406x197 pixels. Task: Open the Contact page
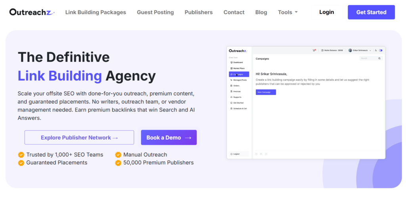coord(234,12)
